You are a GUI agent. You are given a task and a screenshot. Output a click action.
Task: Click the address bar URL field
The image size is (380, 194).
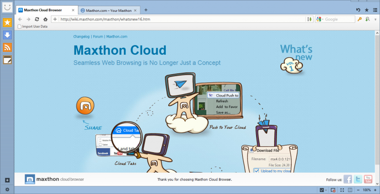(x=182, y=19)
